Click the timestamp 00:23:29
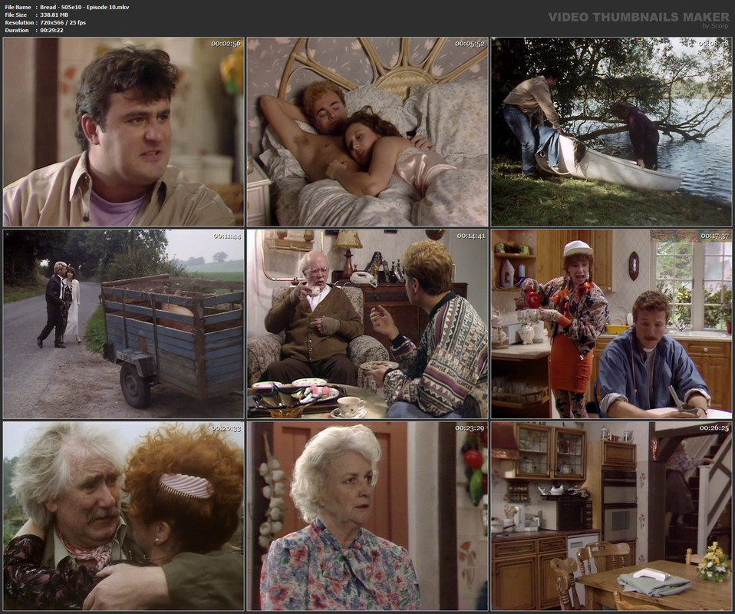The height and width of the screenshot is (614, 735). (470, 427)
